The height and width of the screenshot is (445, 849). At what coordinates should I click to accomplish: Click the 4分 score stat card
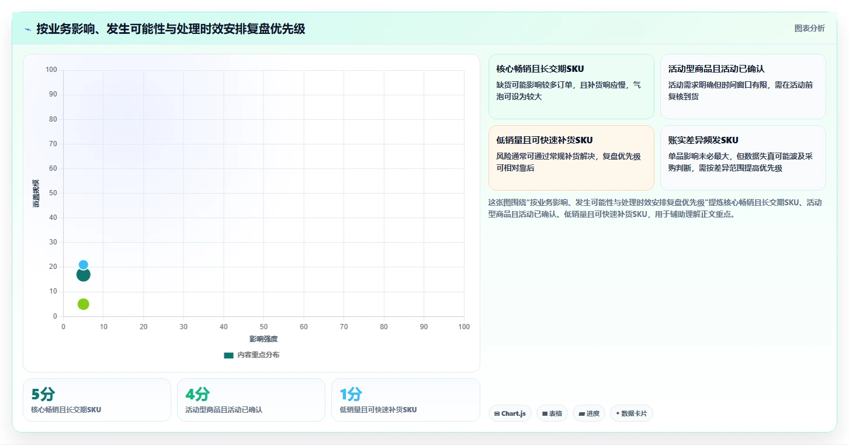pos(251,400)
